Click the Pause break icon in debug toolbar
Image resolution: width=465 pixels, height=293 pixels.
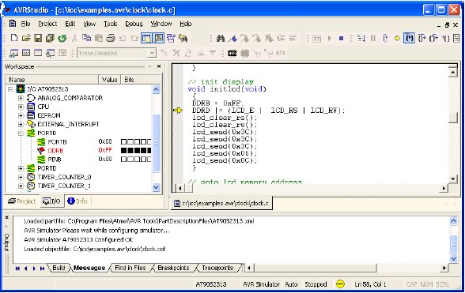(373, 38)
